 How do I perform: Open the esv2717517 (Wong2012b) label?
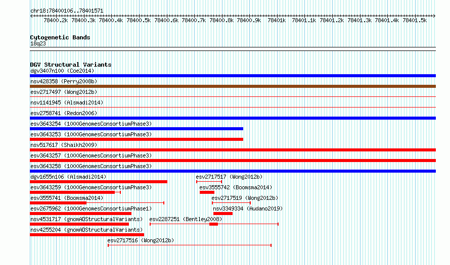(x=229, y=177)
